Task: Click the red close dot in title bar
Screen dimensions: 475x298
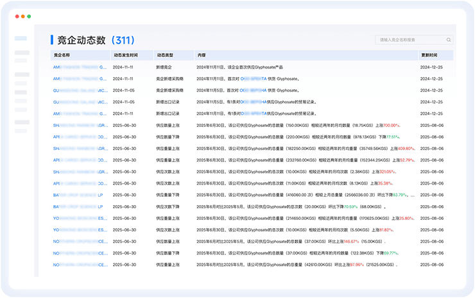Action: coord(16,16)
